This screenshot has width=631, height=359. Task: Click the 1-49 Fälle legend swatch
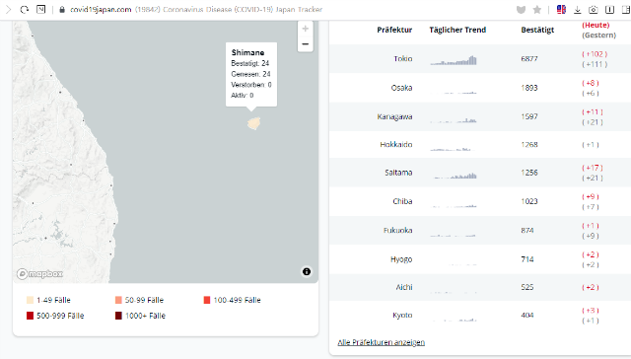click(30, 300)
